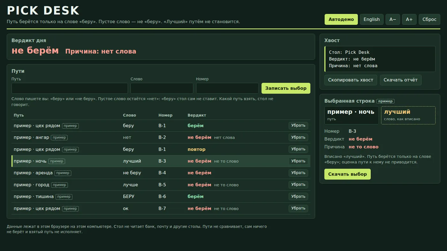Screen dimensions: 447x251
Task: Click the Записать выбор button
Action: (286, 88)
